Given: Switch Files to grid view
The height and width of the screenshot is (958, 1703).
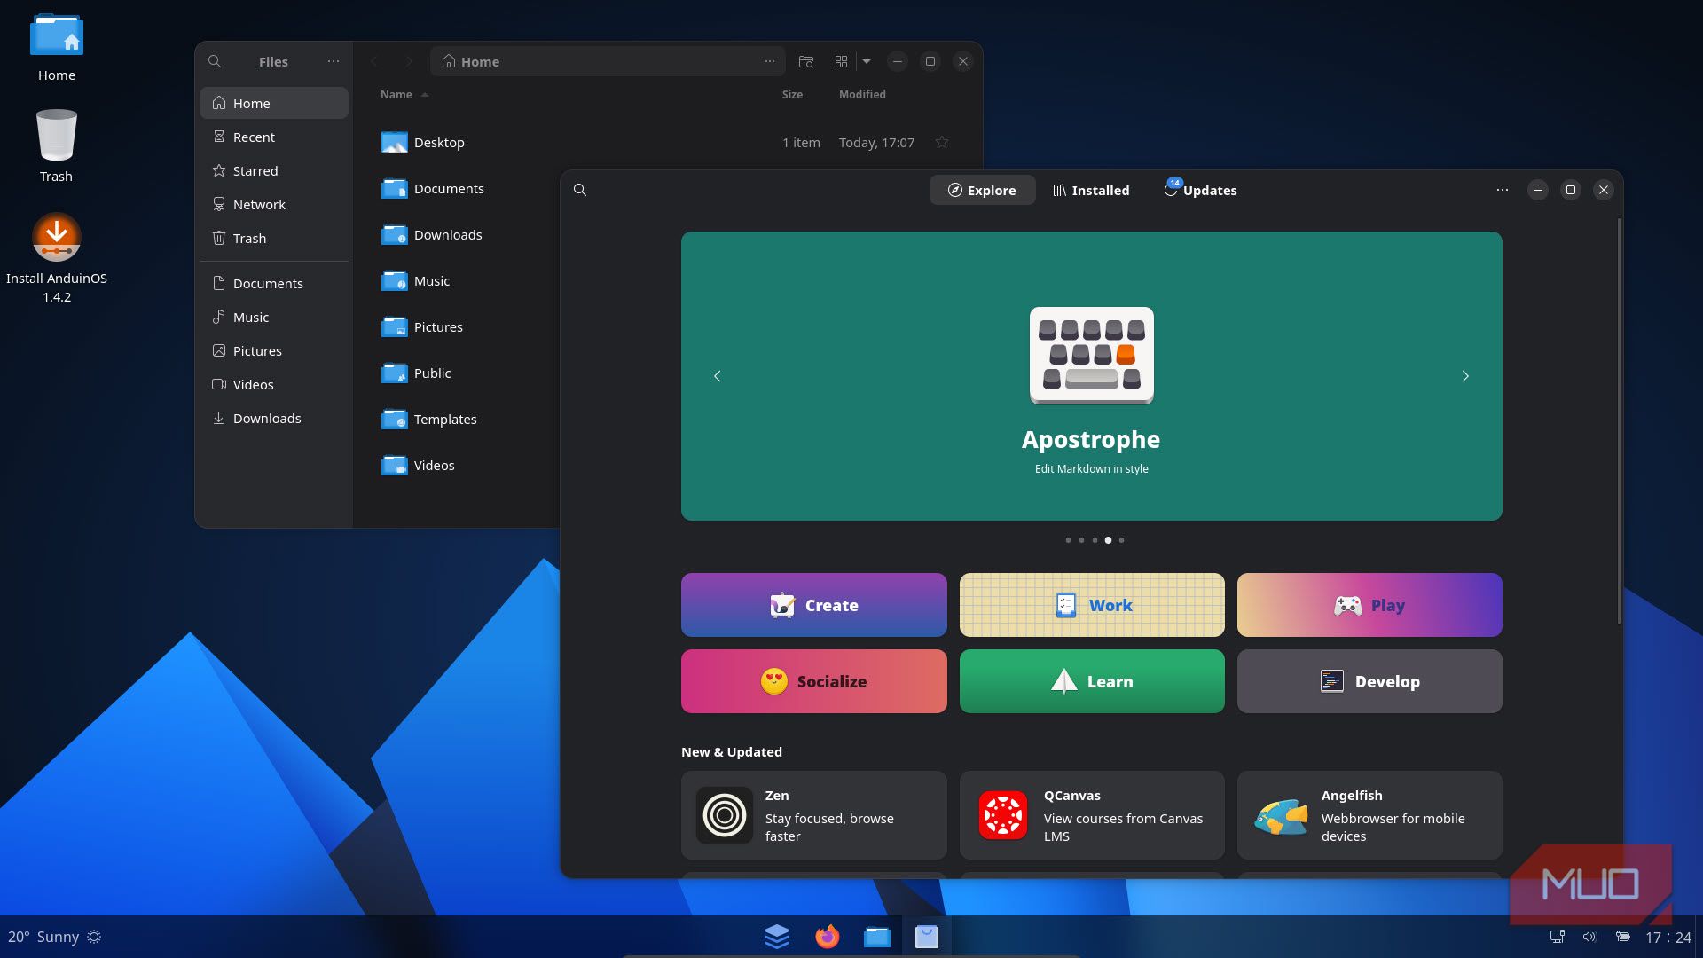Looking at the screenshot, I should [x=841, y=61].
